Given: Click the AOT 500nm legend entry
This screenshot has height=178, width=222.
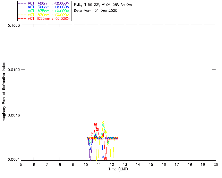Looking at the screenshot, I should (x=44, y=7).
